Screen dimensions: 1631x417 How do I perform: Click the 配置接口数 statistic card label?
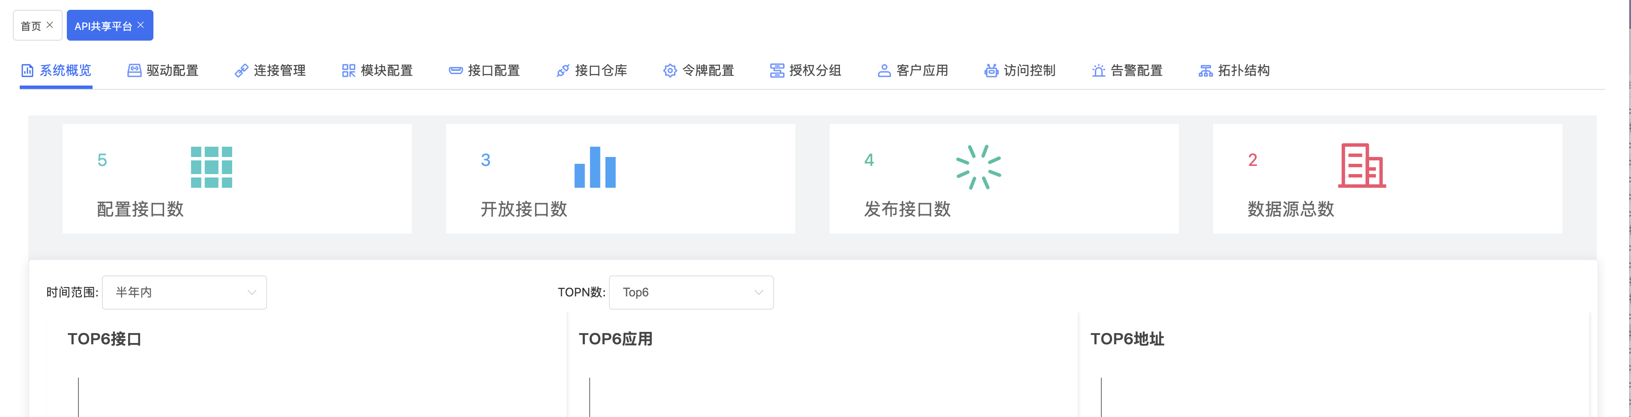(140, 209)
